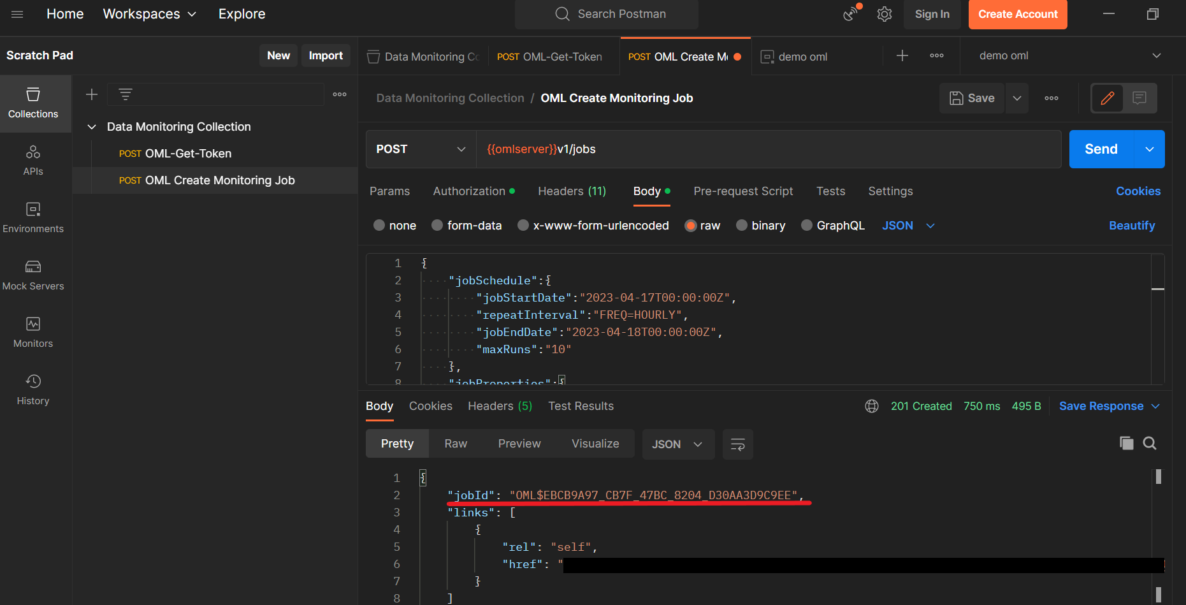This screenshot has height=605, width=1186.
Task: Click the Beautify link
Action: click(1131, 226)
